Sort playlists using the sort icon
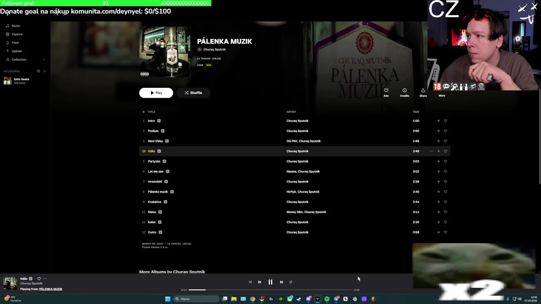Screen dimensions: 541x304 tap(44, 71)
